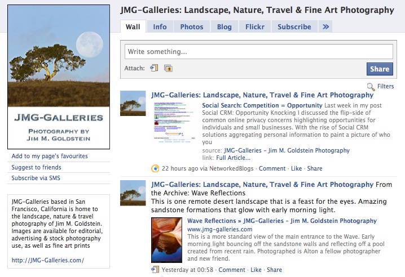
Task: Attach a link using the link icon
Action: point(154,68)
